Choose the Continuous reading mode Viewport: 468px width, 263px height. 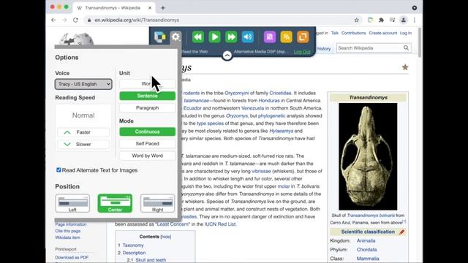[x=148, y=131]
